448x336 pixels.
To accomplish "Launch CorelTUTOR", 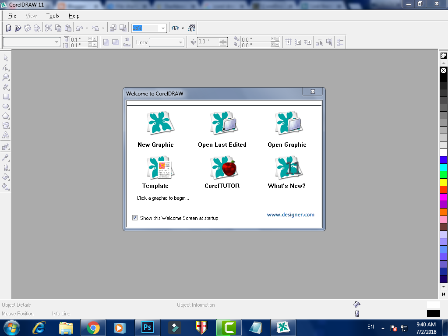I will (x=222, y=172).
